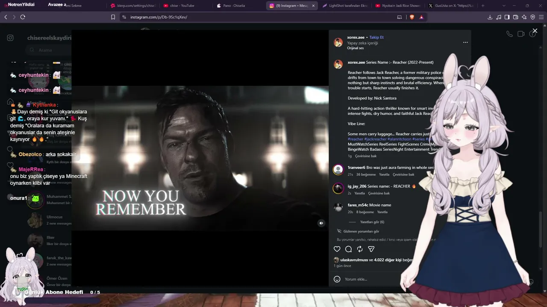
Task: Toggle the video sound speaker icon
Action: point(321,223)
